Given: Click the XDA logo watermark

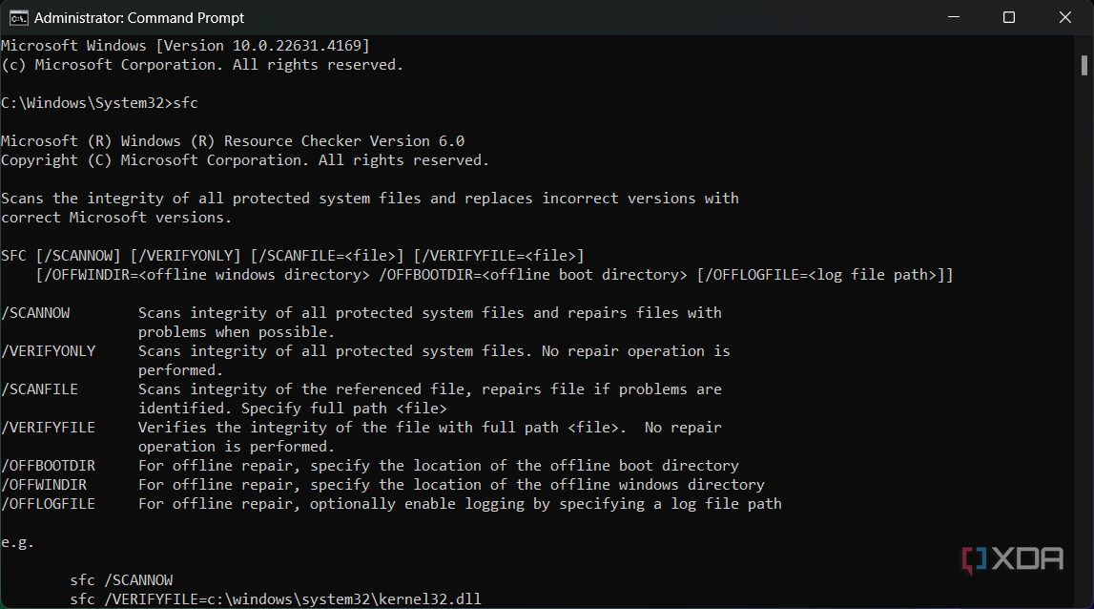Looking at the screenshot, I should coord(1012,559).
